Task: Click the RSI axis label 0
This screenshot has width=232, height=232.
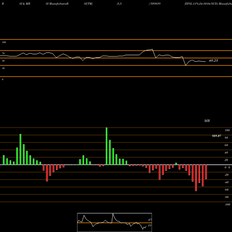Action: click(2, 79)
